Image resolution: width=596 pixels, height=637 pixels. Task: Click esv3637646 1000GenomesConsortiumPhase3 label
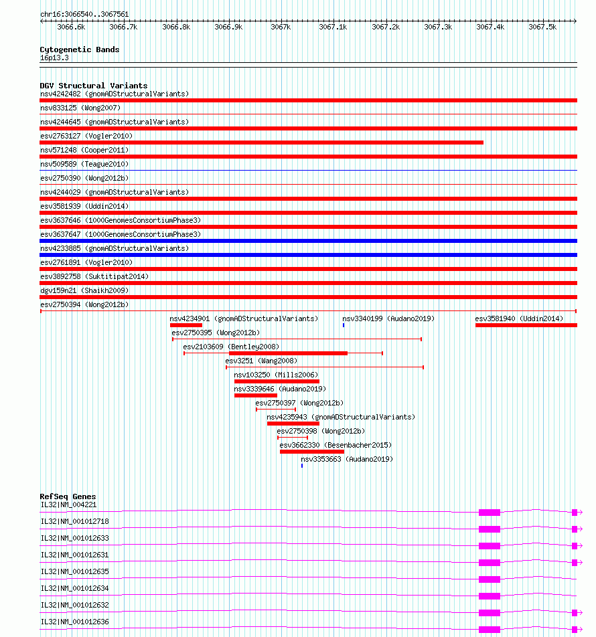(121, 220)
